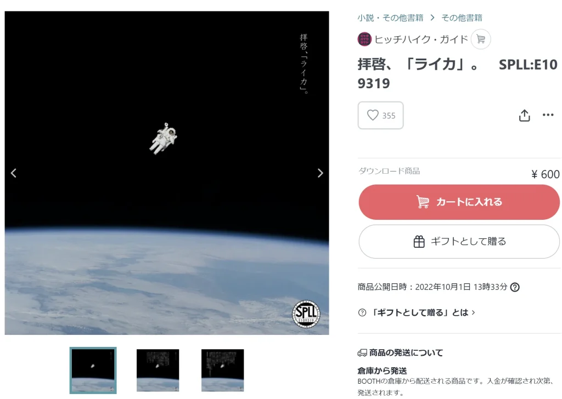Open the three-dot more options menu
The height and width of the screenshot is (399, 562).
[548, 115]
